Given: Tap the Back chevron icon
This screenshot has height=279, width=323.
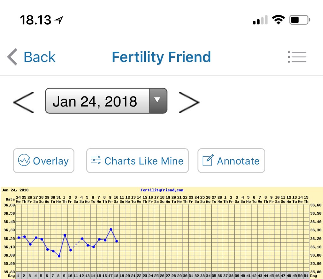Looking at the screenshot, I should pos(13,57).
